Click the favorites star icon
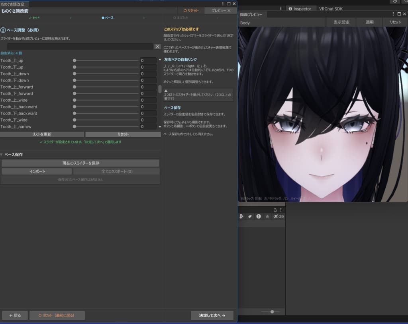 (x=267, y=216)
